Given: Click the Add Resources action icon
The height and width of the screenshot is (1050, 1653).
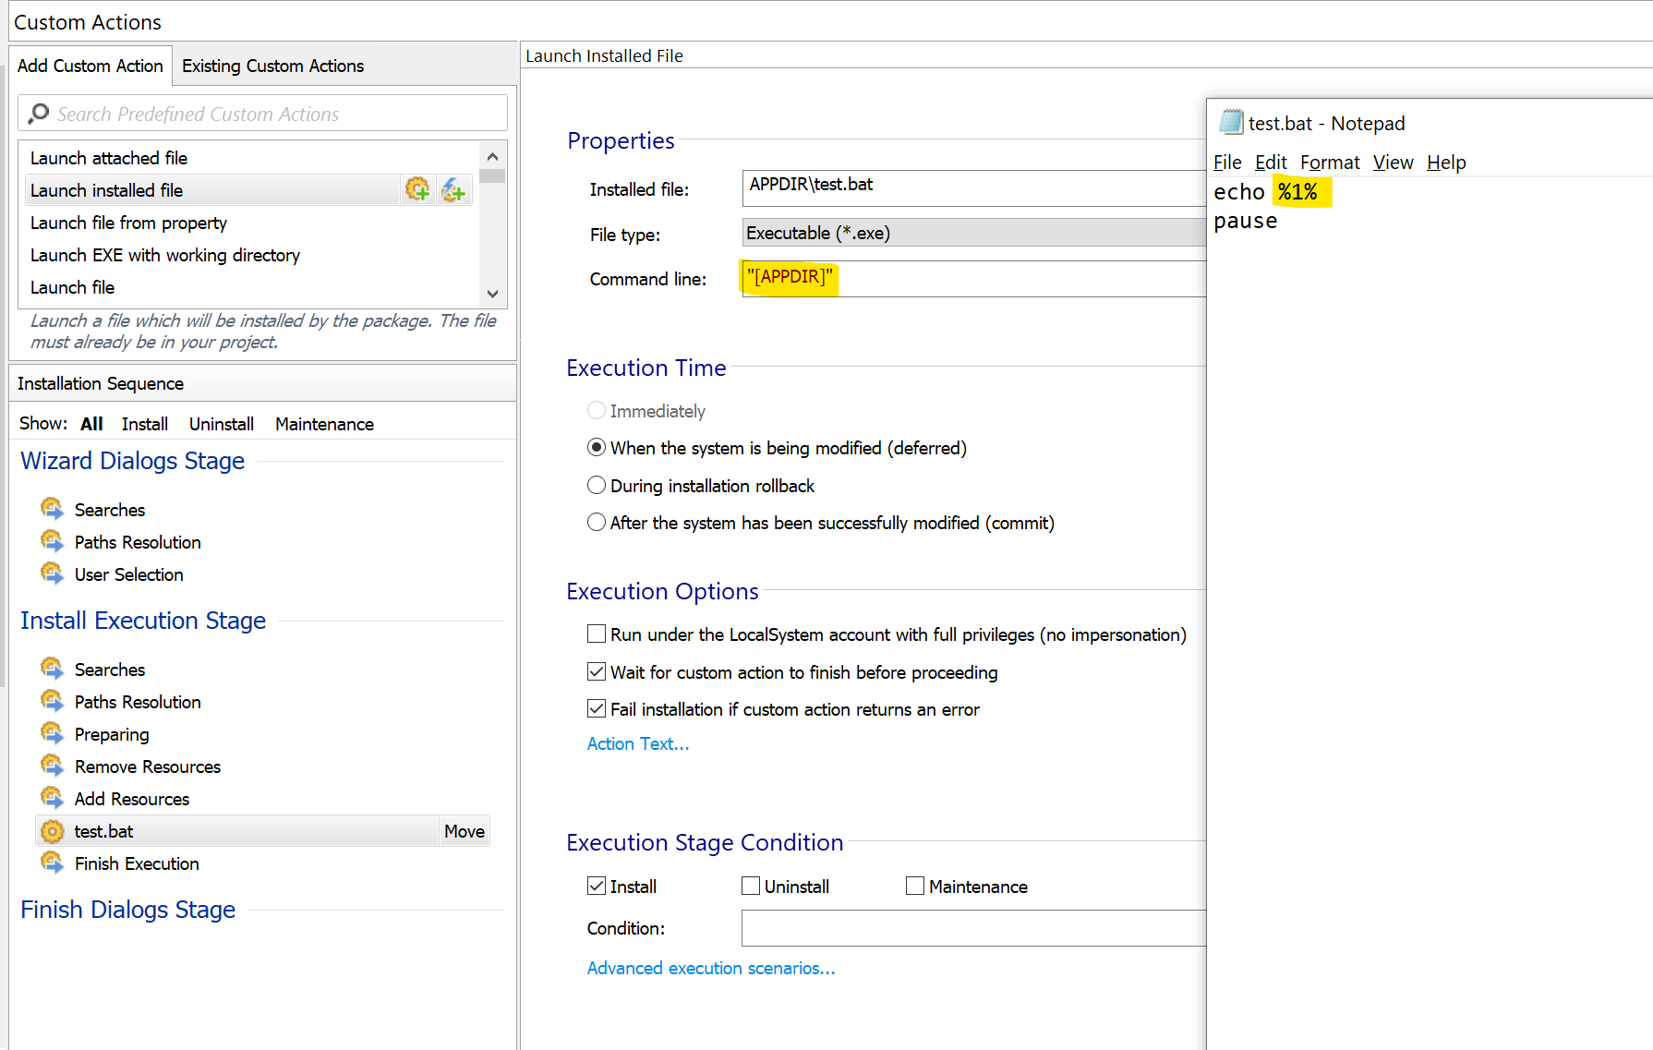Looking at the screenshot, I should 52,798.
